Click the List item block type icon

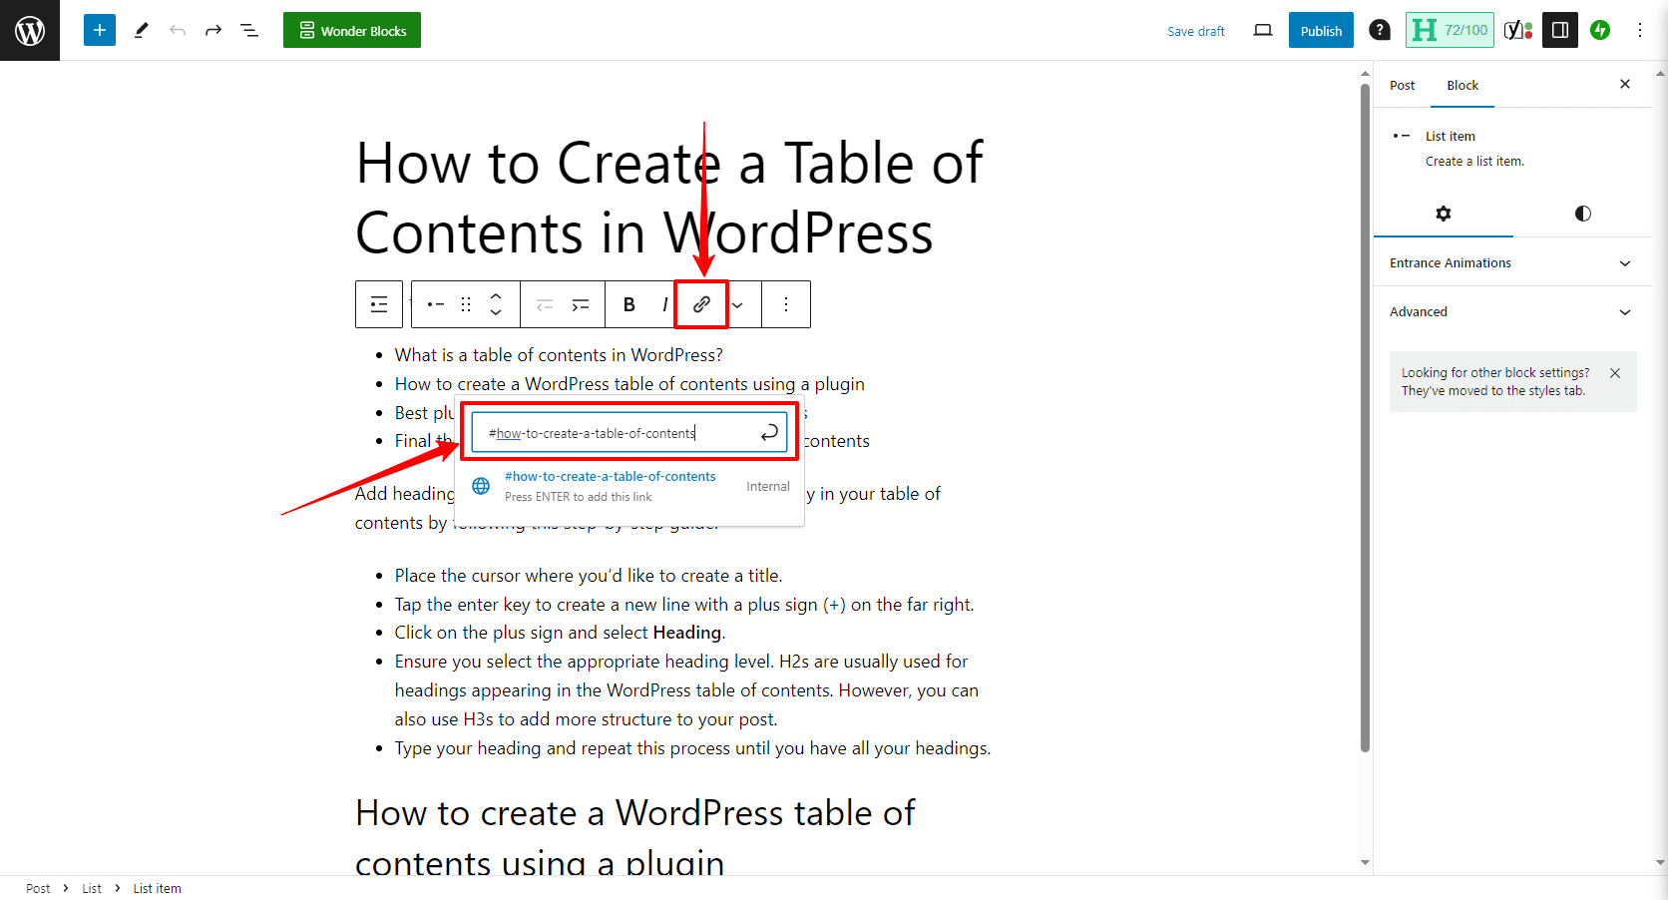436,304
